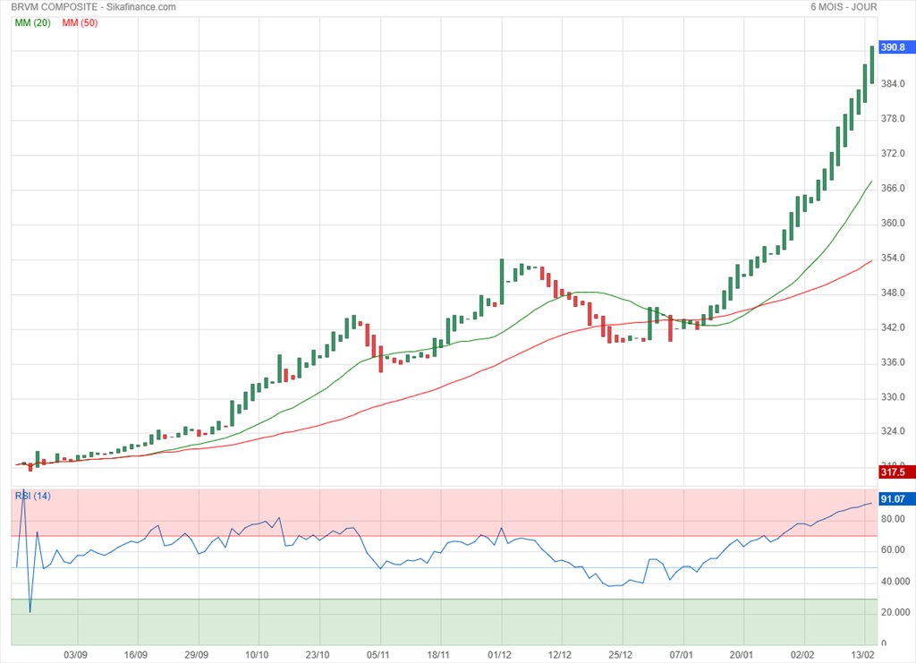Click the 40.000 RSI axis level label
The image size is (916, 663).
[895, 582]
